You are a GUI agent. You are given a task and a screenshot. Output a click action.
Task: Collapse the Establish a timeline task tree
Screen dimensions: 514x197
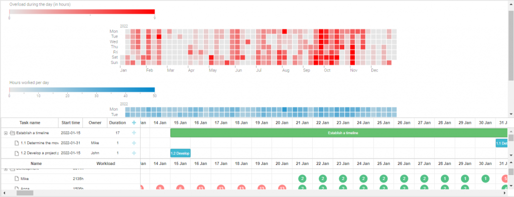pos(6,133)
